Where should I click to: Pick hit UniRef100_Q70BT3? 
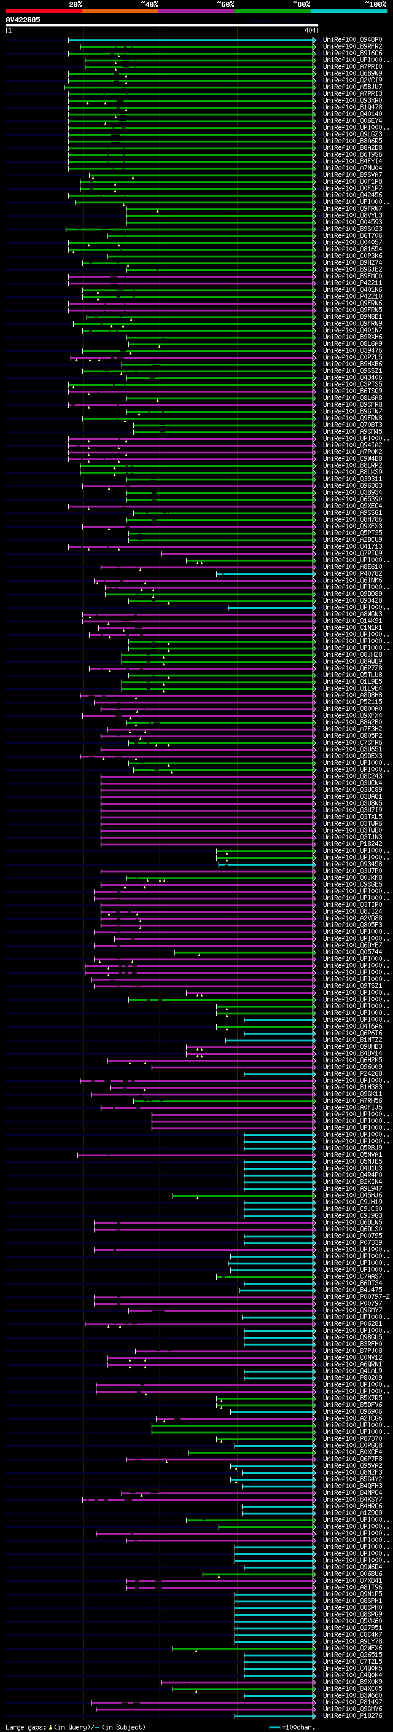pyautogui.click(x=352, y=425)
